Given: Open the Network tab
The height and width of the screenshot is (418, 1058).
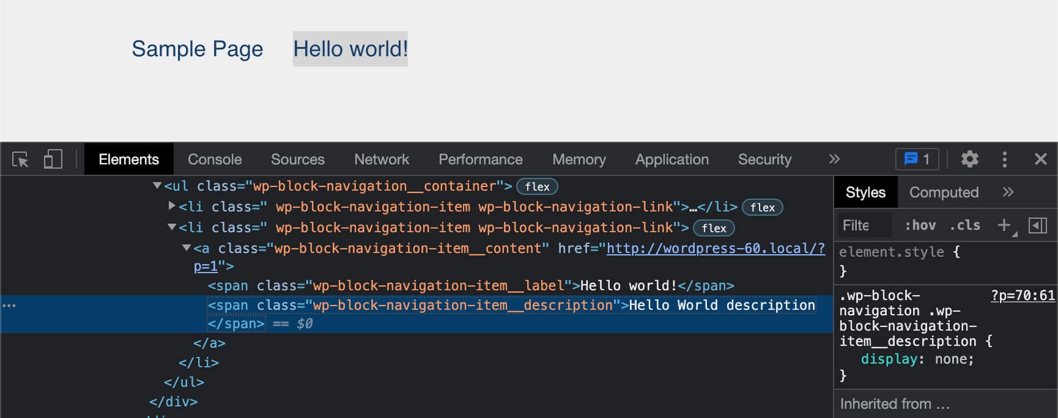Looking at the screenshot, I should [382, 159].
